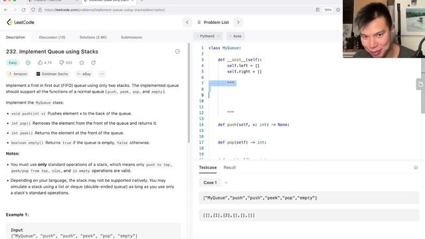Click the timer circle icon beside title
Viewport: 425px width, 239px height.
(177, 52)
